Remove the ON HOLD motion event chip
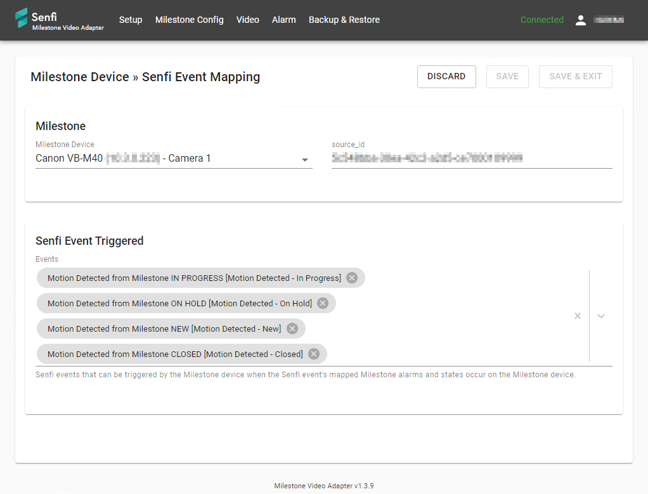648x494 pixels. pyautogui.click(x=323, y=303)
